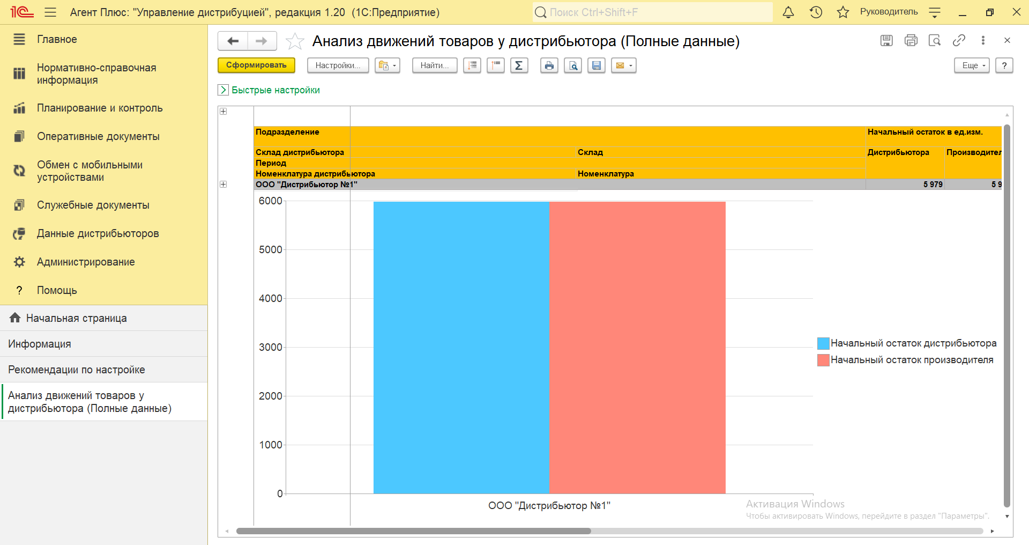
Task: Add report to favorites star
Action: tap(295, 41)
